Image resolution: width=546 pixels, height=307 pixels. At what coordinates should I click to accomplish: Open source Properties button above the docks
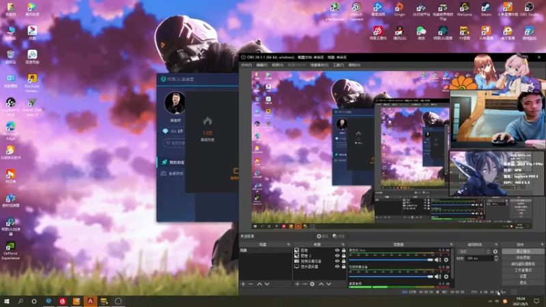[x=322, y=236]
